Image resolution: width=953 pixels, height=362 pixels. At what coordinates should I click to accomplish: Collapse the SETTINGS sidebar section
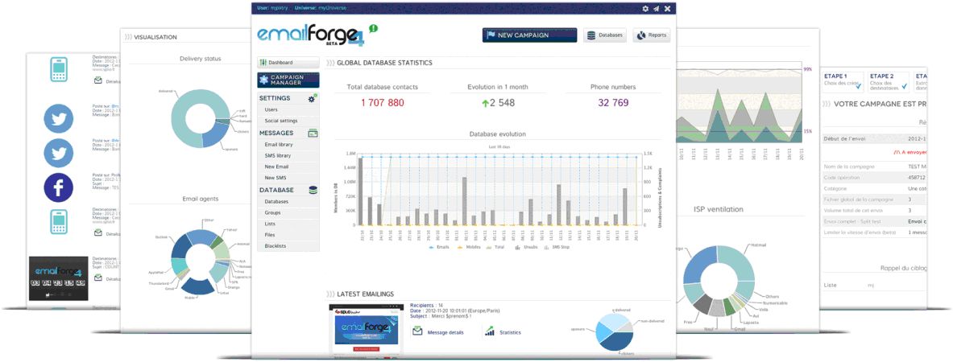click(x=275, y=98)
